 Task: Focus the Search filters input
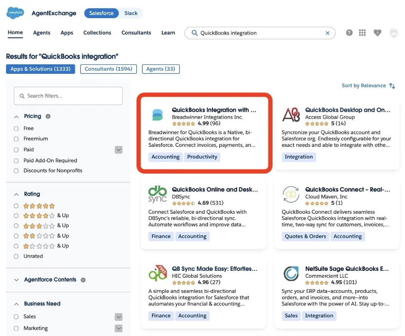coord(68,96)
